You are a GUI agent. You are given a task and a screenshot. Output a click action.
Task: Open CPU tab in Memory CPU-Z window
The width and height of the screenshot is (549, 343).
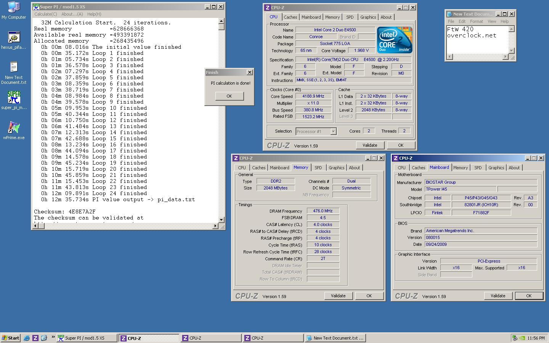pyautogui.click(x=242, y=168)
